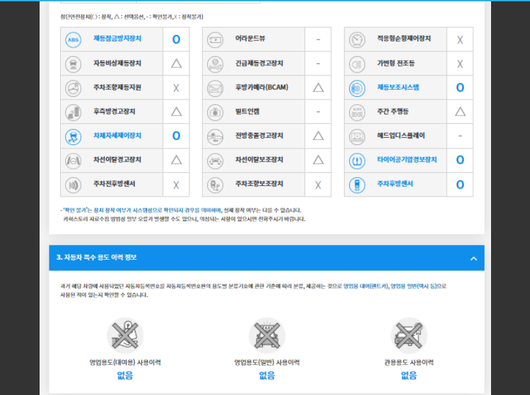
Task: Click the 차선이탈경고장치 lane icon
Action: [73, 160]
